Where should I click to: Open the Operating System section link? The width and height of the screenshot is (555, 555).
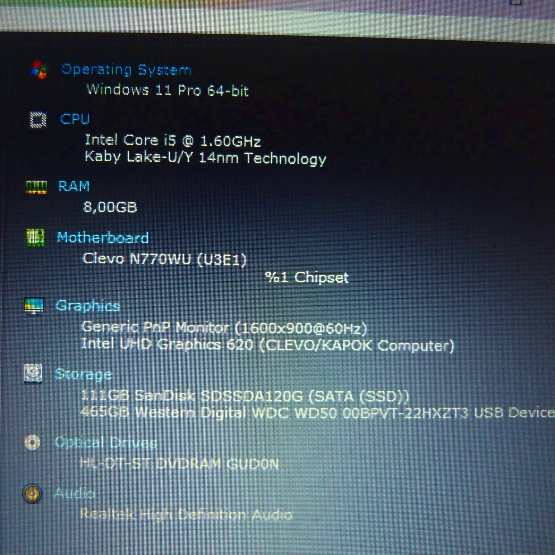tap(126, 70)
